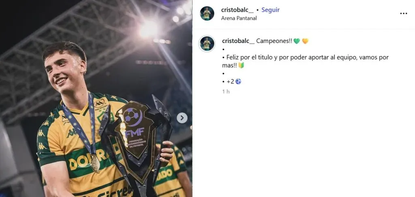Click the stadium floodlight in the photo
415x197 pixels.
pyautogui.click(x=148, y=29)
